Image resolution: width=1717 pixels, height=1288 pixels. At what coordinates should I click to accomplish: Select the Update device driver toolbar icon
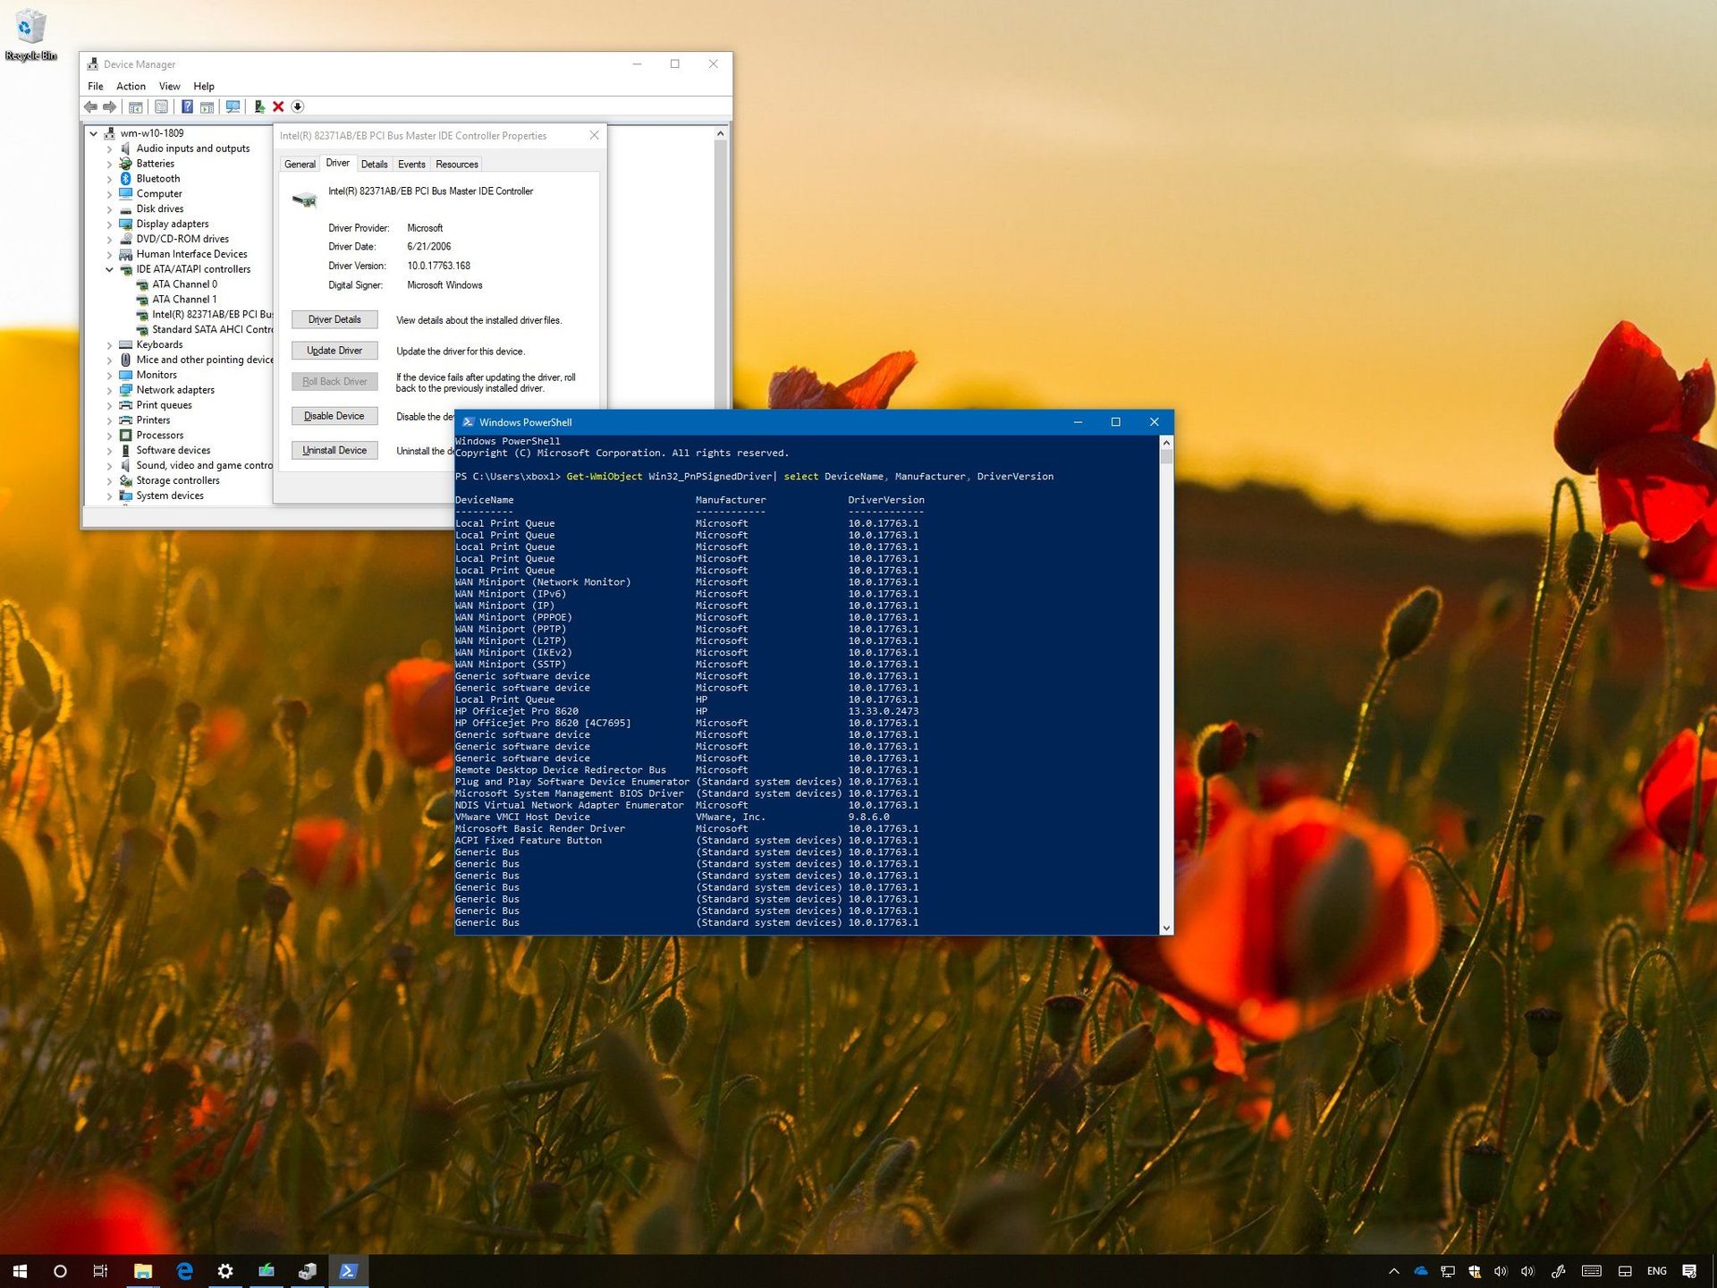tap(259, 106)
